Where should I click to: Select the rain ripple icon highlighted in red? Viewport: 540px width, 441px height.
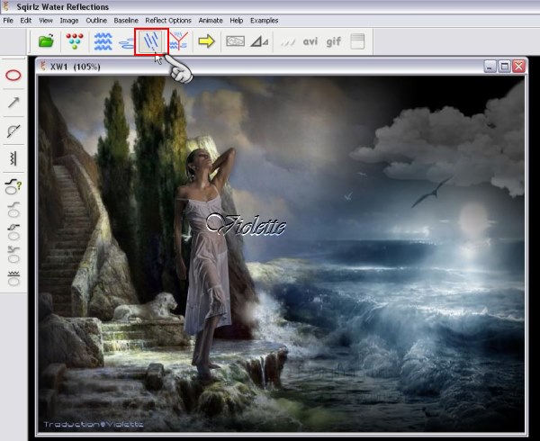click(151, 41)
